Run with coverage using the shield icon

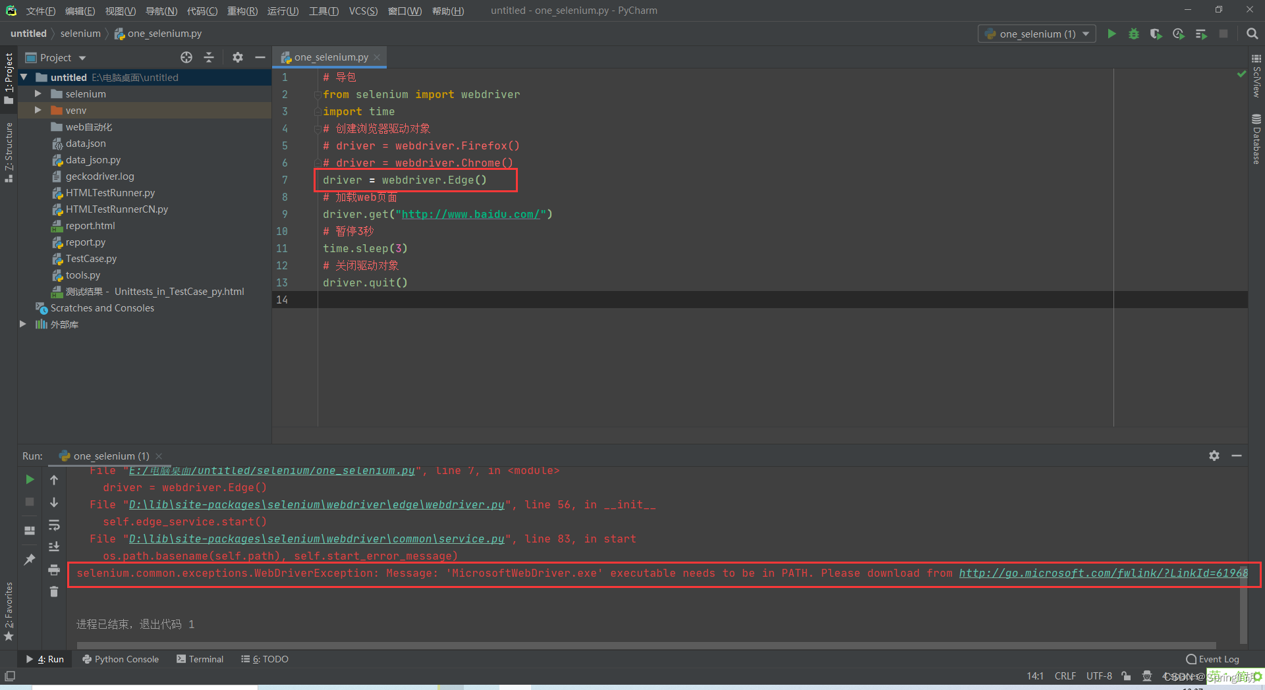click(1156, 34)
